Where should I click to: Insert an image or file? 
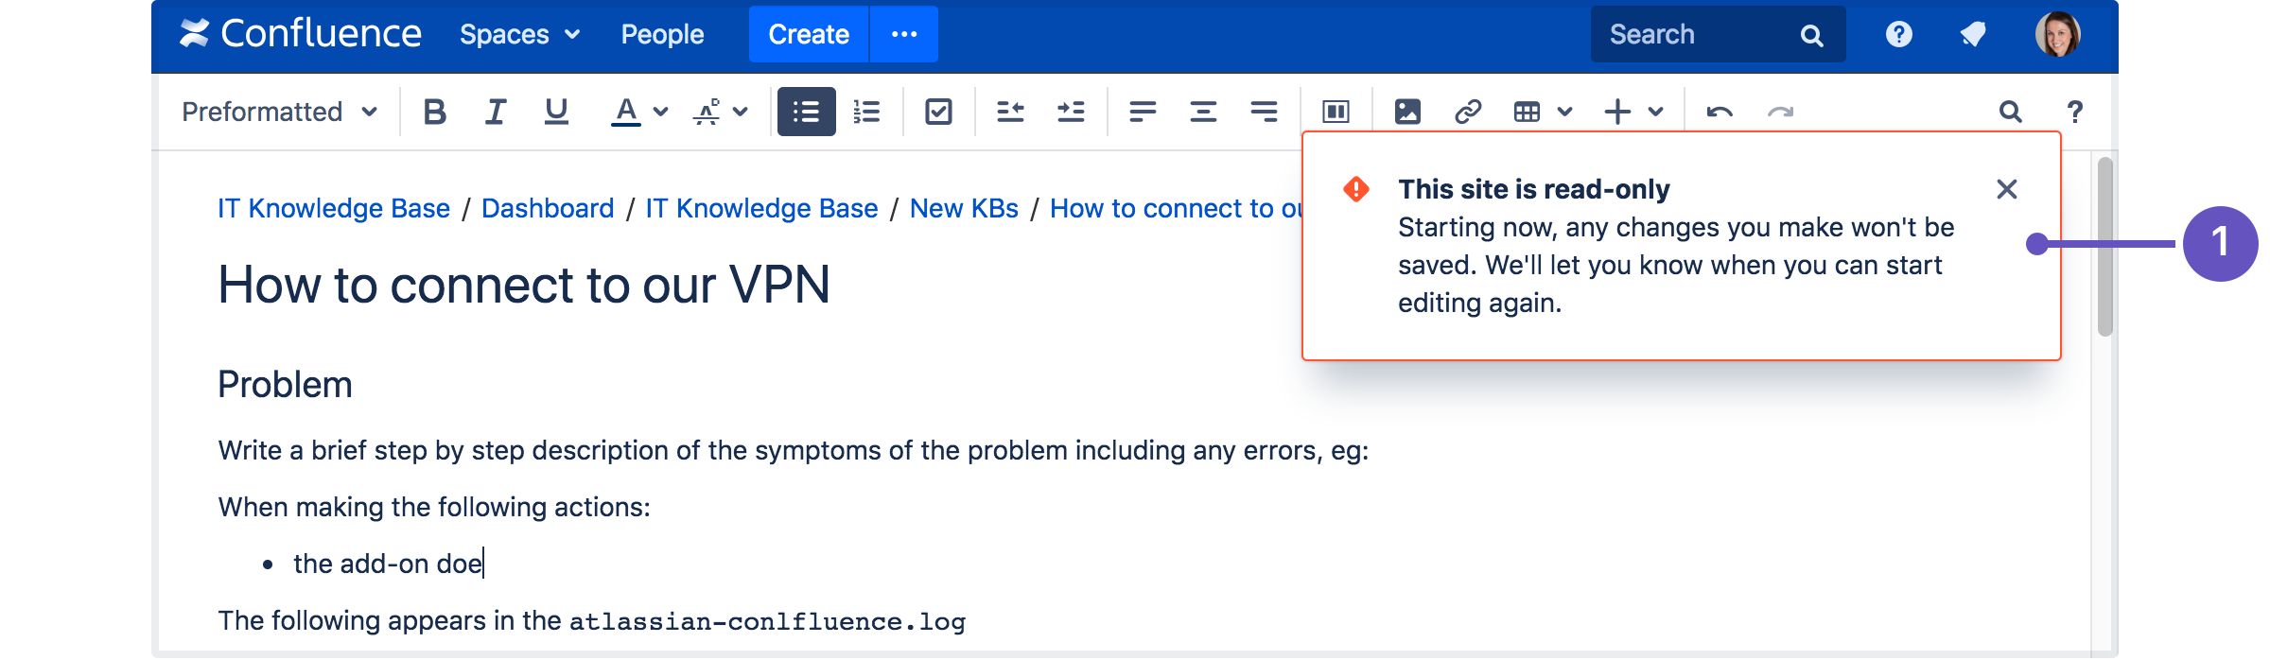1407,112
